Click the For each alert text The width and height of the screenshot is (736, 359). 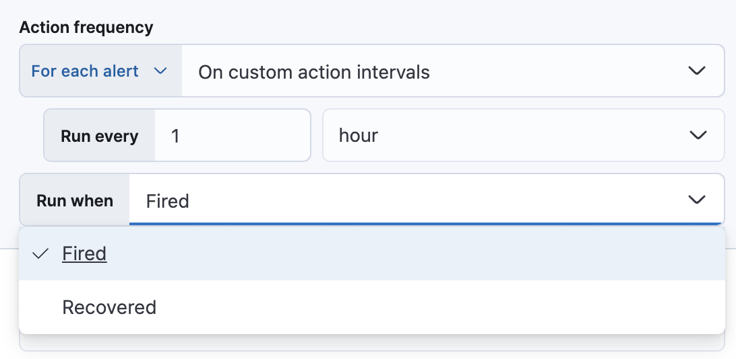(85, 71)
